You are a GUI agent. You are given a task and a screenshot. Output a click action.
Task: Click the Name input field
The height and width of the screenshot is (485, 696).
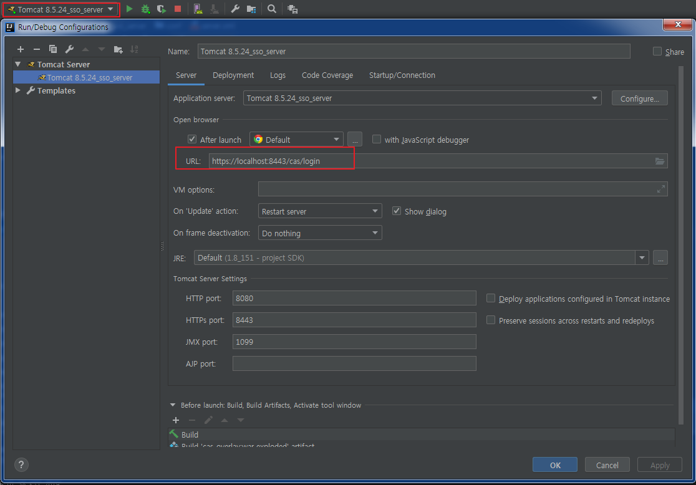pos(413,52)
